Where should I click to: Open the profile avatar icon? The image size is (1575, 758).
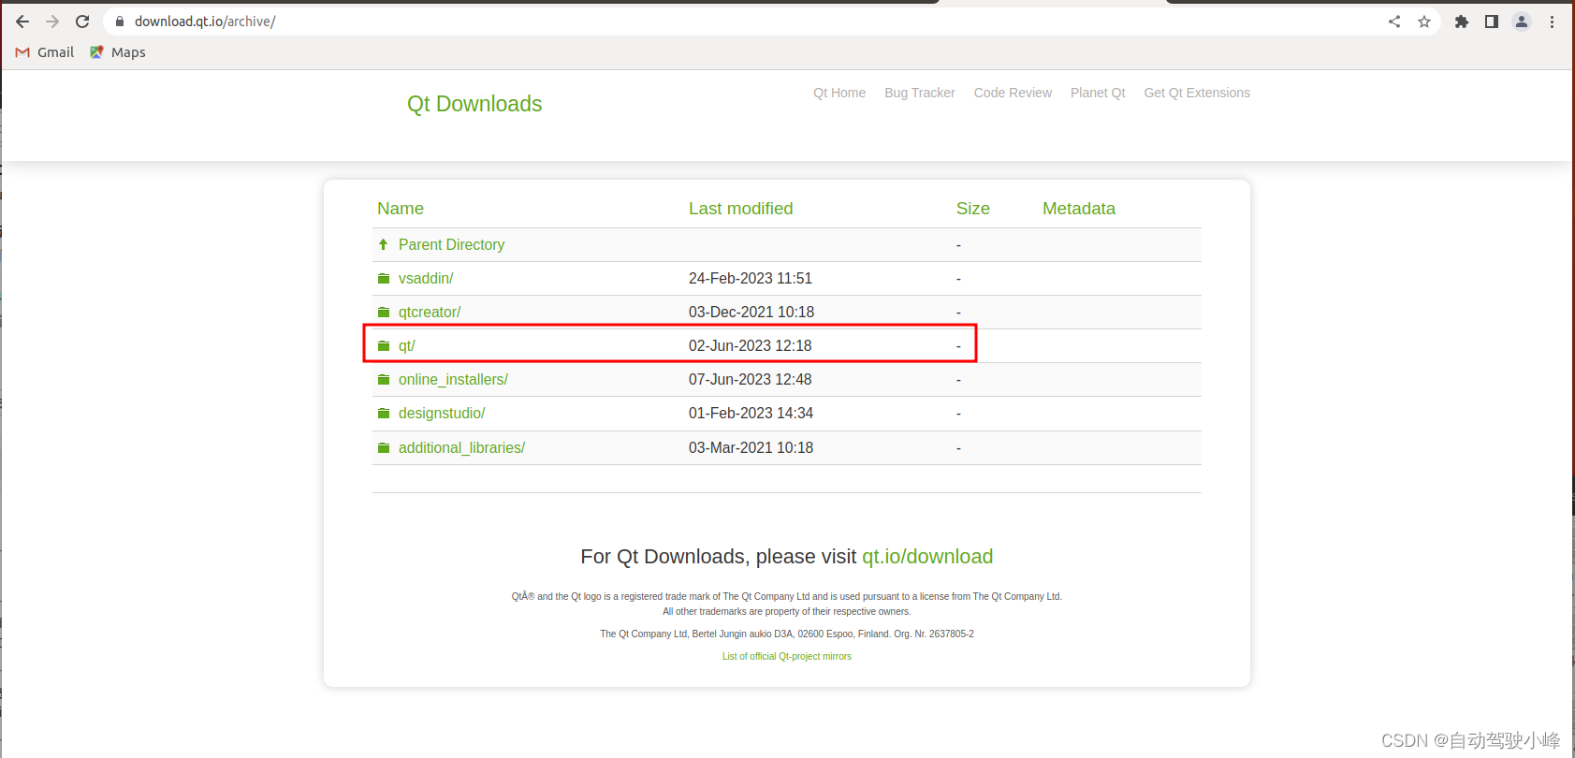tap(1522, 22)
